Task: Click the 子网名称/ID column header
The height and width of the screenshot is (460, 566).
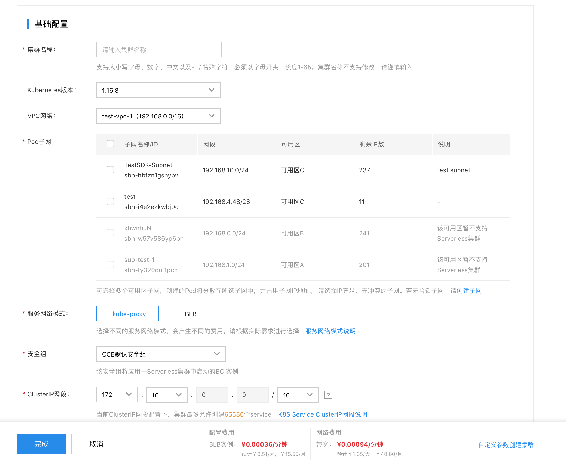Action: tap(141, 144)
